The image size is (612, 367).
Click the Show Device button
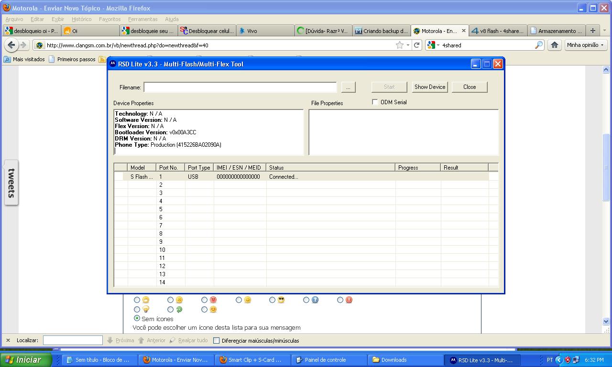click(x=430, y=87)
